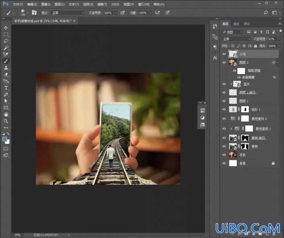The height and width of the screenshot is (238, 284).
Task: Open the 图像(I) menu
Action: coord(46,4)
